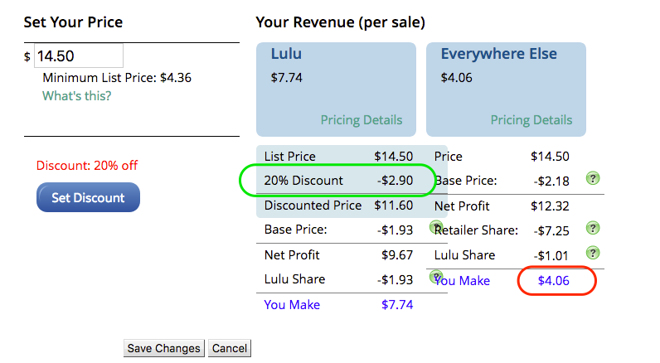Click help icon beside Lulu column Base Price
The width and height of the screenshot is (660, 363).
pyautogui.click(x=436, y=227)
